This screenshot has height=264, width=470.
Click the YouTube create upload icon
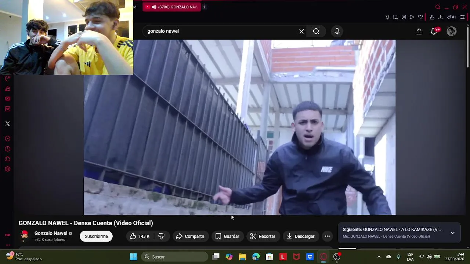(x=419, y=32)
